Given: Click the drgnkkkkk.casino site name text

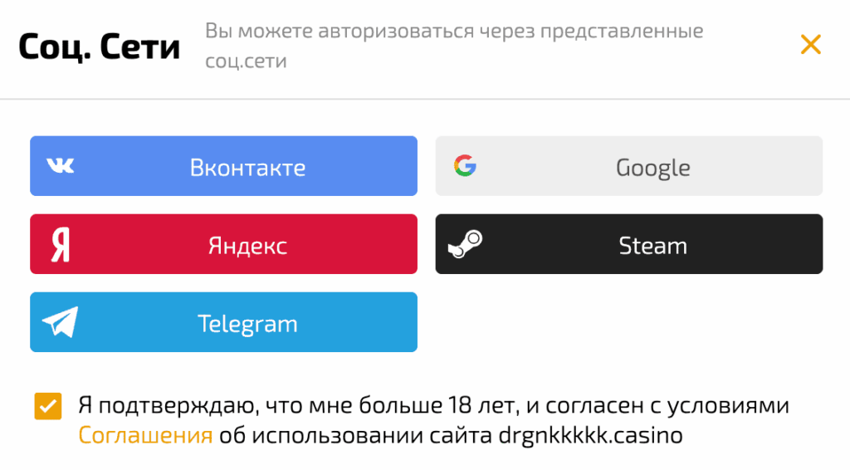Looking at the screenshot, I should coord(589,435).
